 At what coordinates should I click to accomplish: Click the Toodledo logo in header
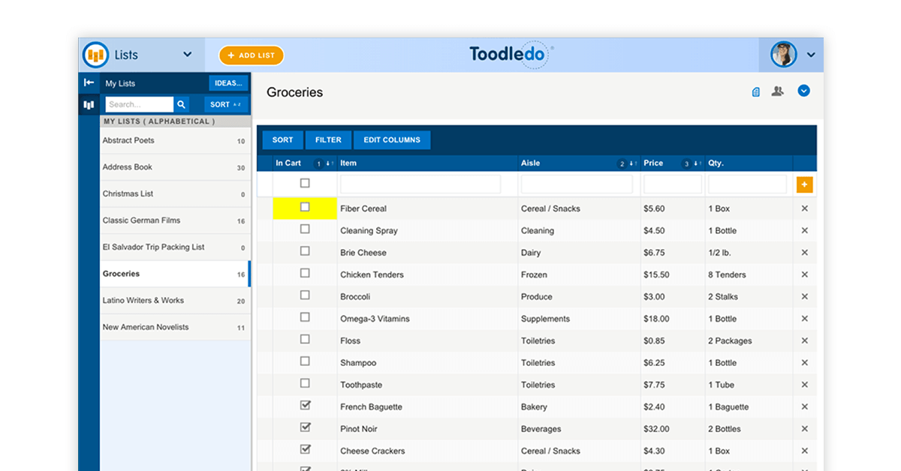pos(511,55)
